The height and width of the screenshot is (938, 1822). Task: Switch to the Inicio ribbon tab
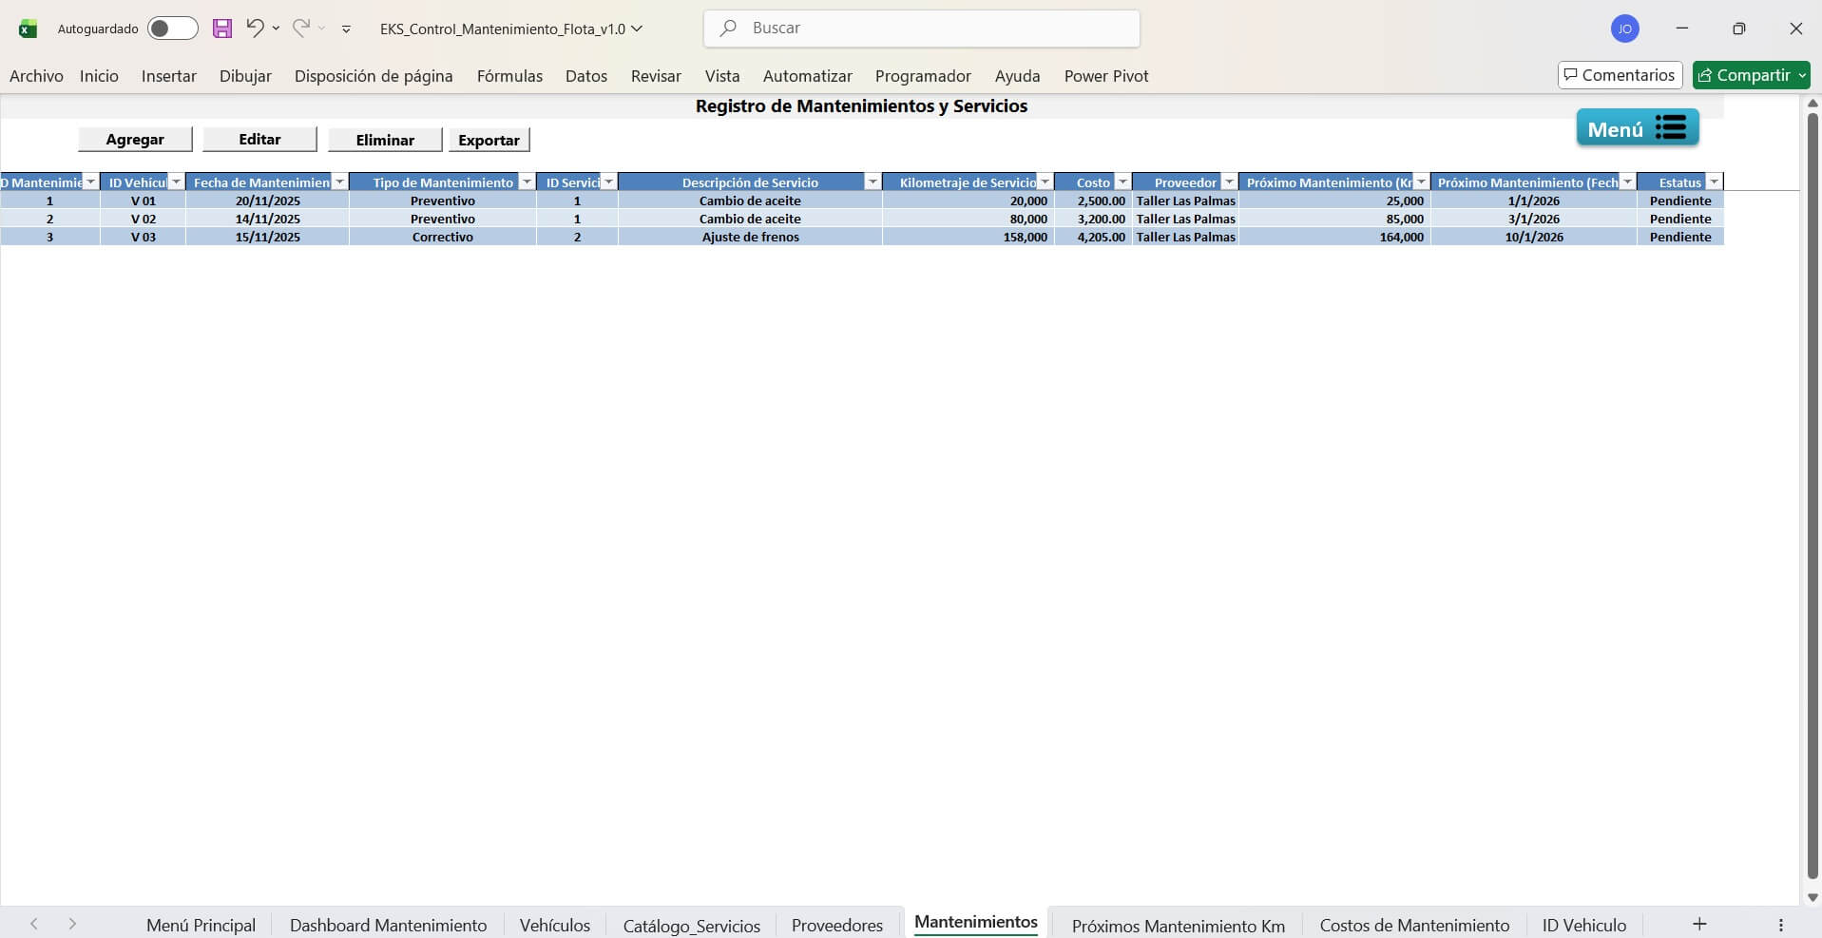pyautogui.click(x=99, y=76)
